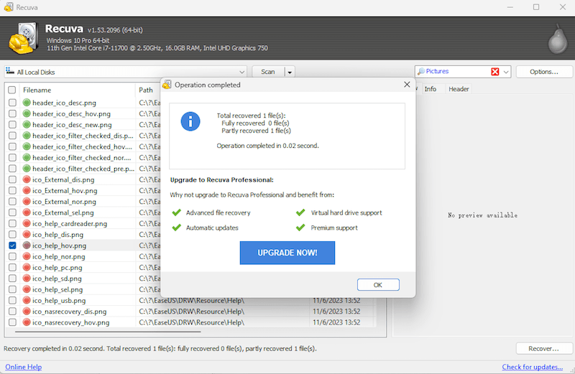Click red status dot for ico_nasrecovery_dis.png
This screenshot has width=575, height=374.
tap(27, 312)
